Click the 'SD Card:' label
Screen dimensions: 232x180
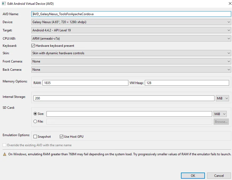[9, 108]
